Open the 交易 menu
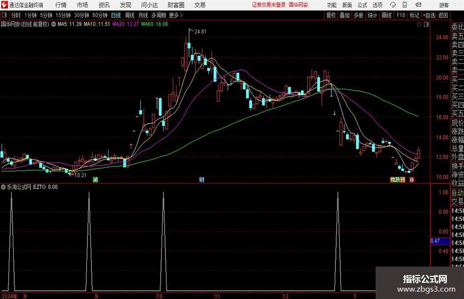The height and width of the screenshot is (299, 464). click(200, 5)
